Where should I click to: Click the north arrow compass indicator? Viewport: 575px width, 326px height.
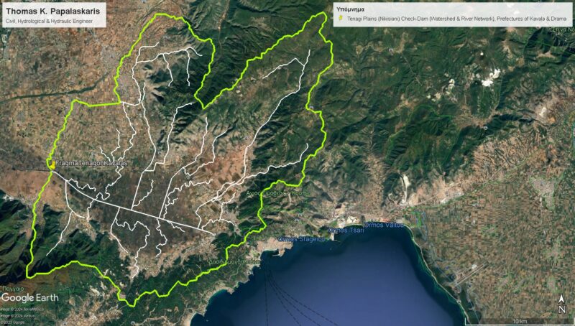tap(561, 304)
